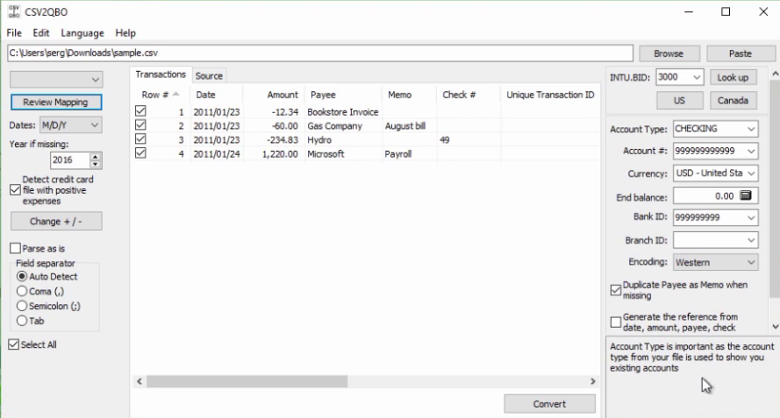Decrease the Year if missing value

point(95,164)
